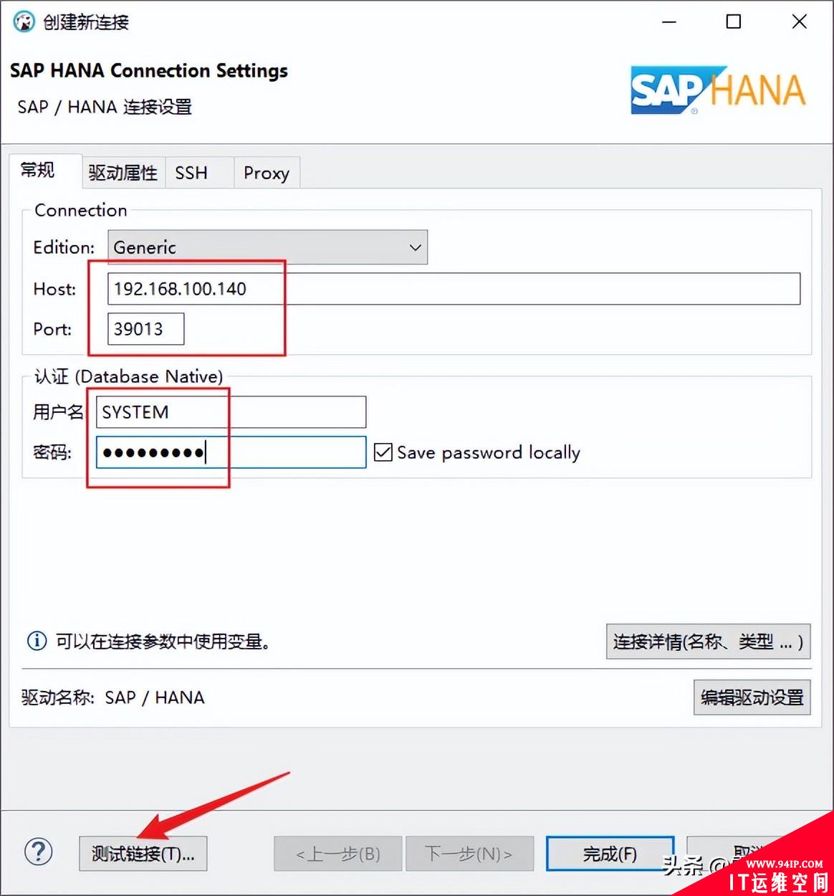Click the 密码 password field
The height and width of the screenshot is (896, 834).
coord(231,452)
